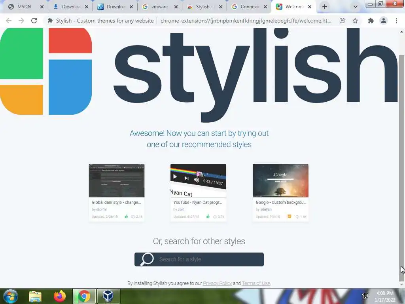Expand the tab search chevron
The width and height of the screenshot is (405, 304).
point(356,7)
